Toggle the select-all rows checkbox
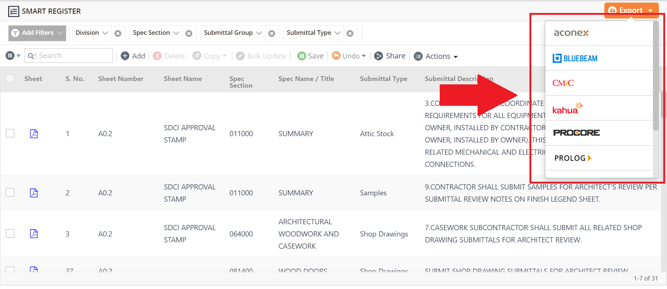Screen dimensions: 667x289 click(x=10, y=78)
